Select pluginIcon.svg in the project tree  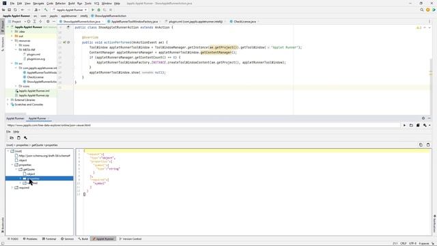pyautogui.click(x=36, y=59)
